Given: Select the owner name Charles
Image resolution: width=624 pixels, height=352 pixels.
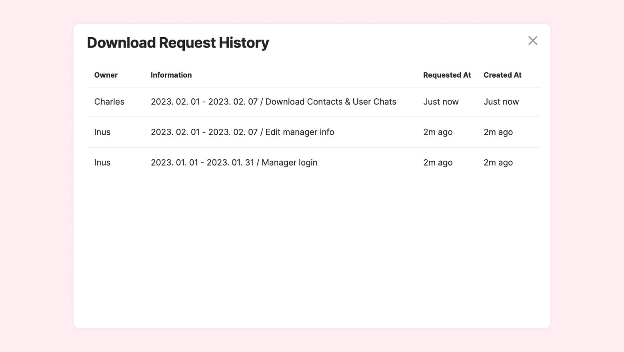Looking at the screenshot, I should point(109,102).
